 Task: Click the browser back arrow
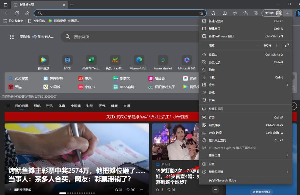click(6, 13)
